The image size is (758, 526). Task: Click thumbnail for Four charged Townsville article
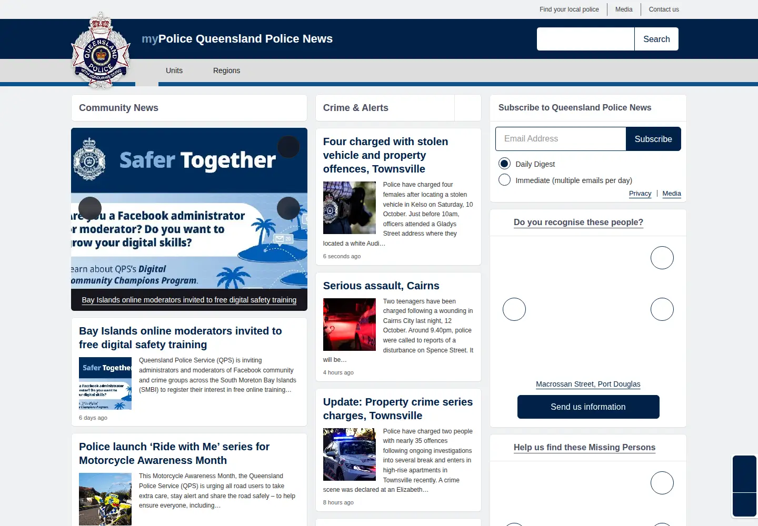point(350,208)
